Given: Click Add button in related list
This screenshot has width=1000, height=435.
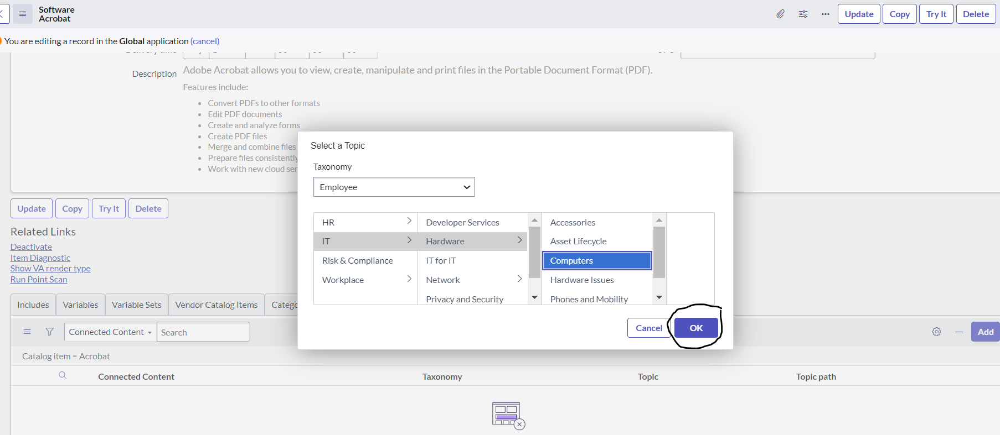Looking at the screenshot, I should [985, 332].
